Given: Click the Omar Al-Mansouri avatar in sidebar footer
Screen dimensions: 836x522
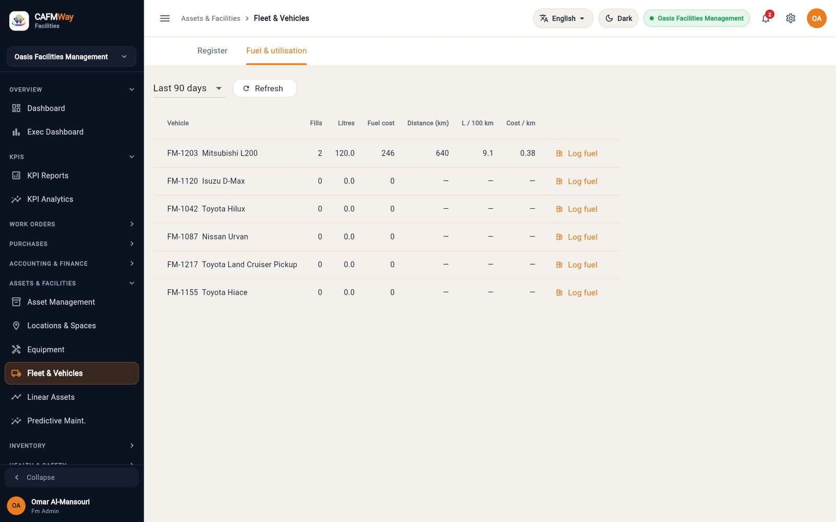Looking at the screenshot, I should (16, 505).
